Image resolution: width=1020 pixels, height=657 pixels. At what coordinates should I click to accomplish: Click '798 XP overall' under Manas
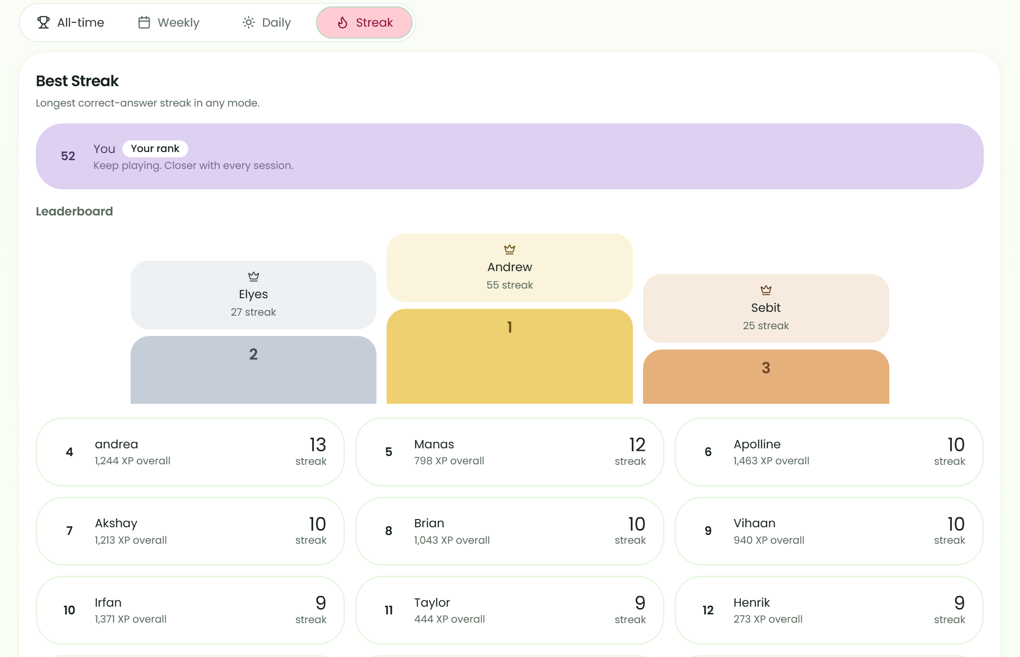pyautogui.click(x=449, y=461)
